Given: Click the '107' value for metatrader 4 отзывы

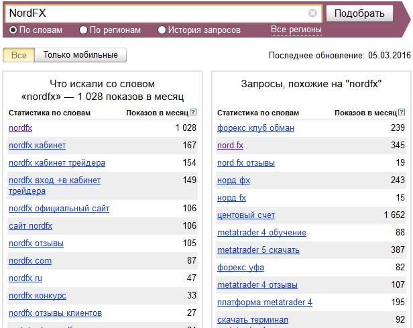Looking at the screenshot, I should [398, 284].
